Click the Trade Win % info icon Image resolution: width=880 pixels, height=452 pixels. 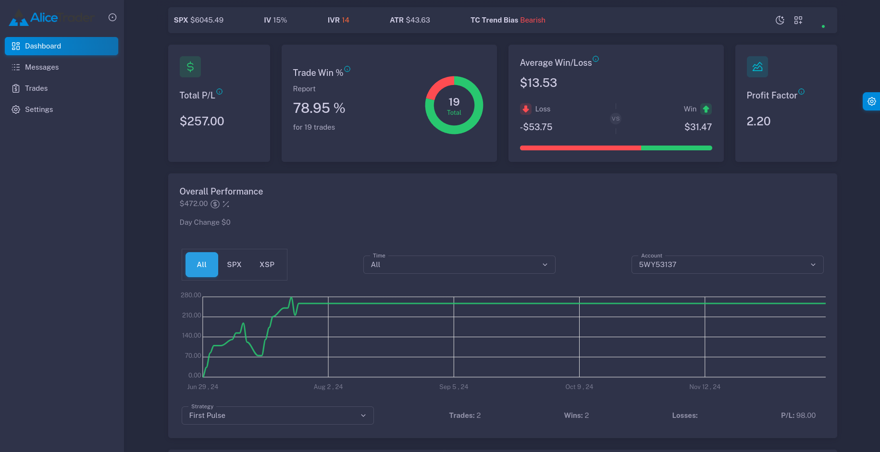[x=347, y=69]
